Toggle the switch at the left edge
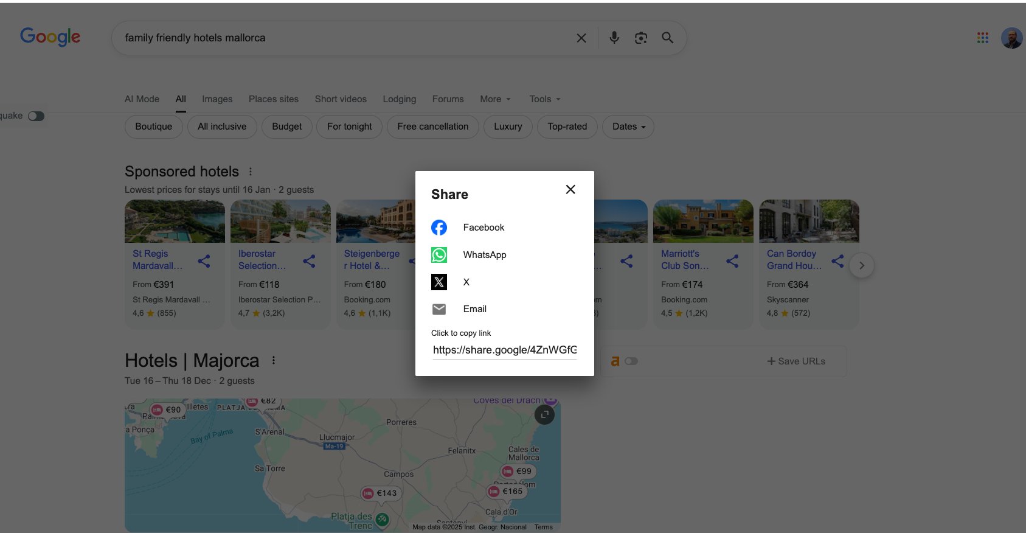1026x533 pixels. 36,116
